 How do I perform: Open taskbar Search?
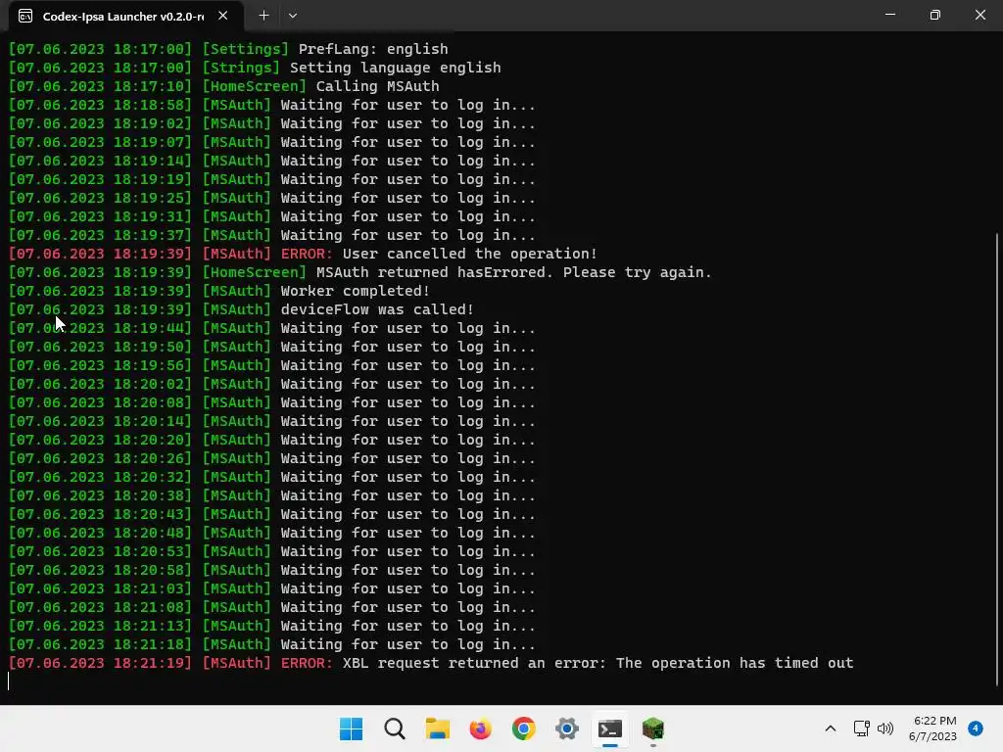(394, 728)
